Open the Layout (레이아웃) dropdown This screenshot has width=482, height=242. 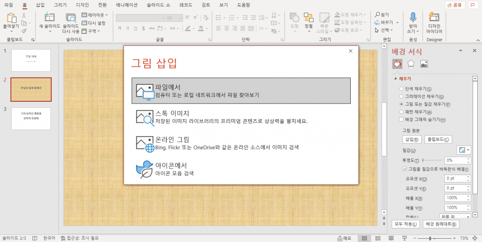pyautogui.click(x=95, y=15)
